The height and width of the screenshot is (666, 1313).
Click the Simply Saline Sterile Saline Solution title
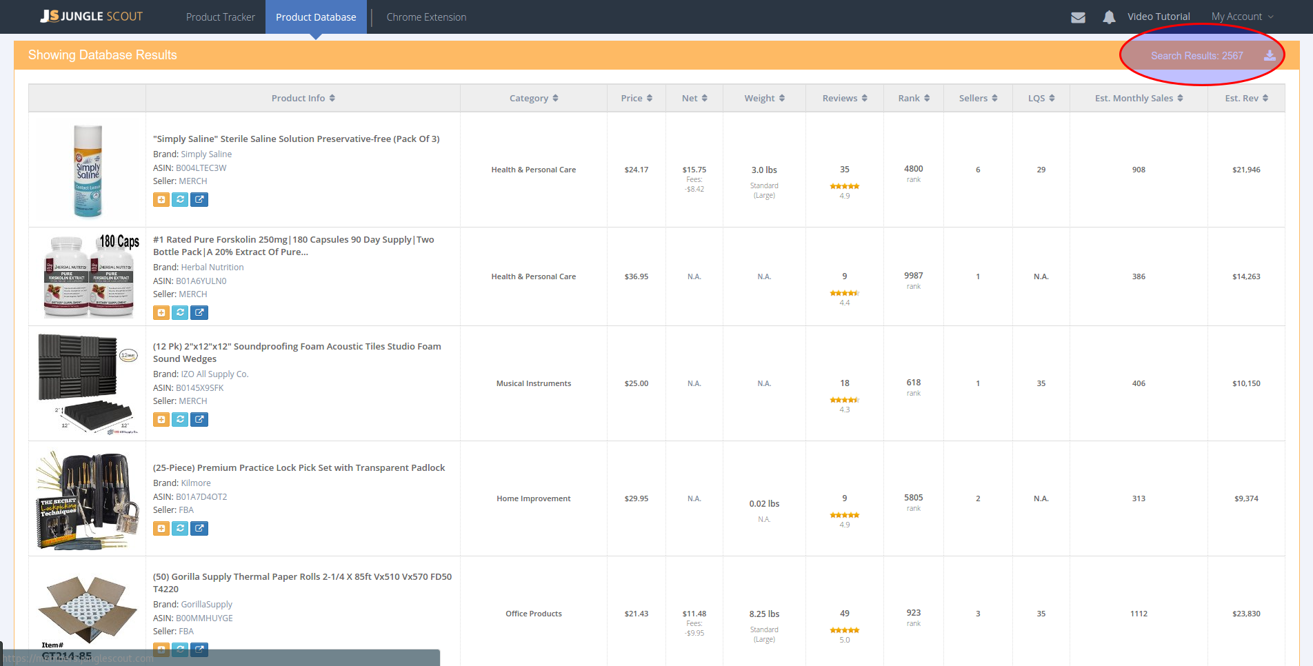297,139
